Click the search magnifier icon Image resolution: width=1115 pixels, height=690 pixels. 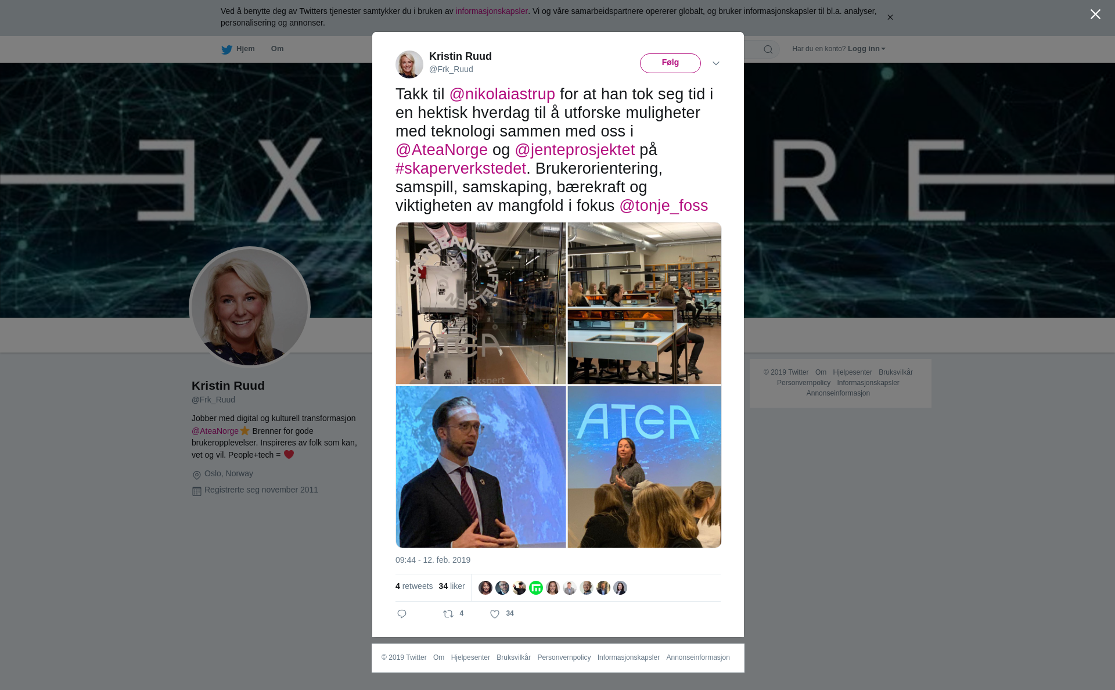pyautogui.click(x=768, y=49)
